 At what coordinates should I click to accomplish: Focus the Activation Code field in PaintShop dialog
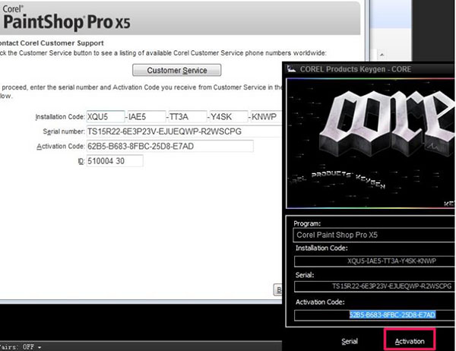pyautogui.click(x=169, y=146)
